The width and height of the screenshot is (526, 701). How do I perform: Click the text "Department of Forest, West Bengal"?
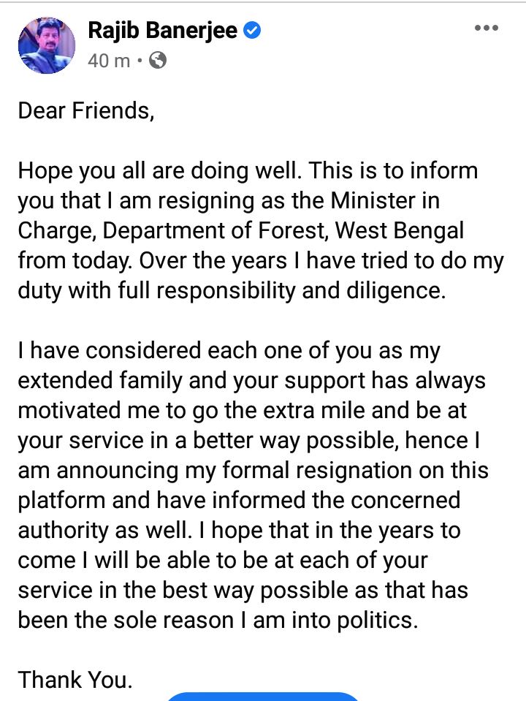click(283, 231)
